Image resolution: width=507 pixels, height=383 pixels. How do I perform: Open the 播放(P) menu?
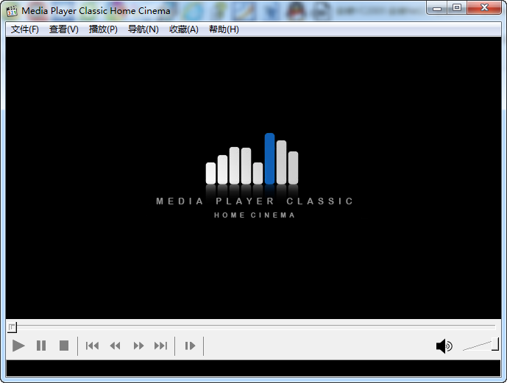coord(103,29)
